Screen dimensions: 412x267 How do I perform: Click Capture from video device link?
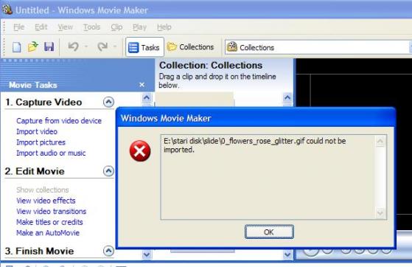pyautogui.click(x=59, y=121)
